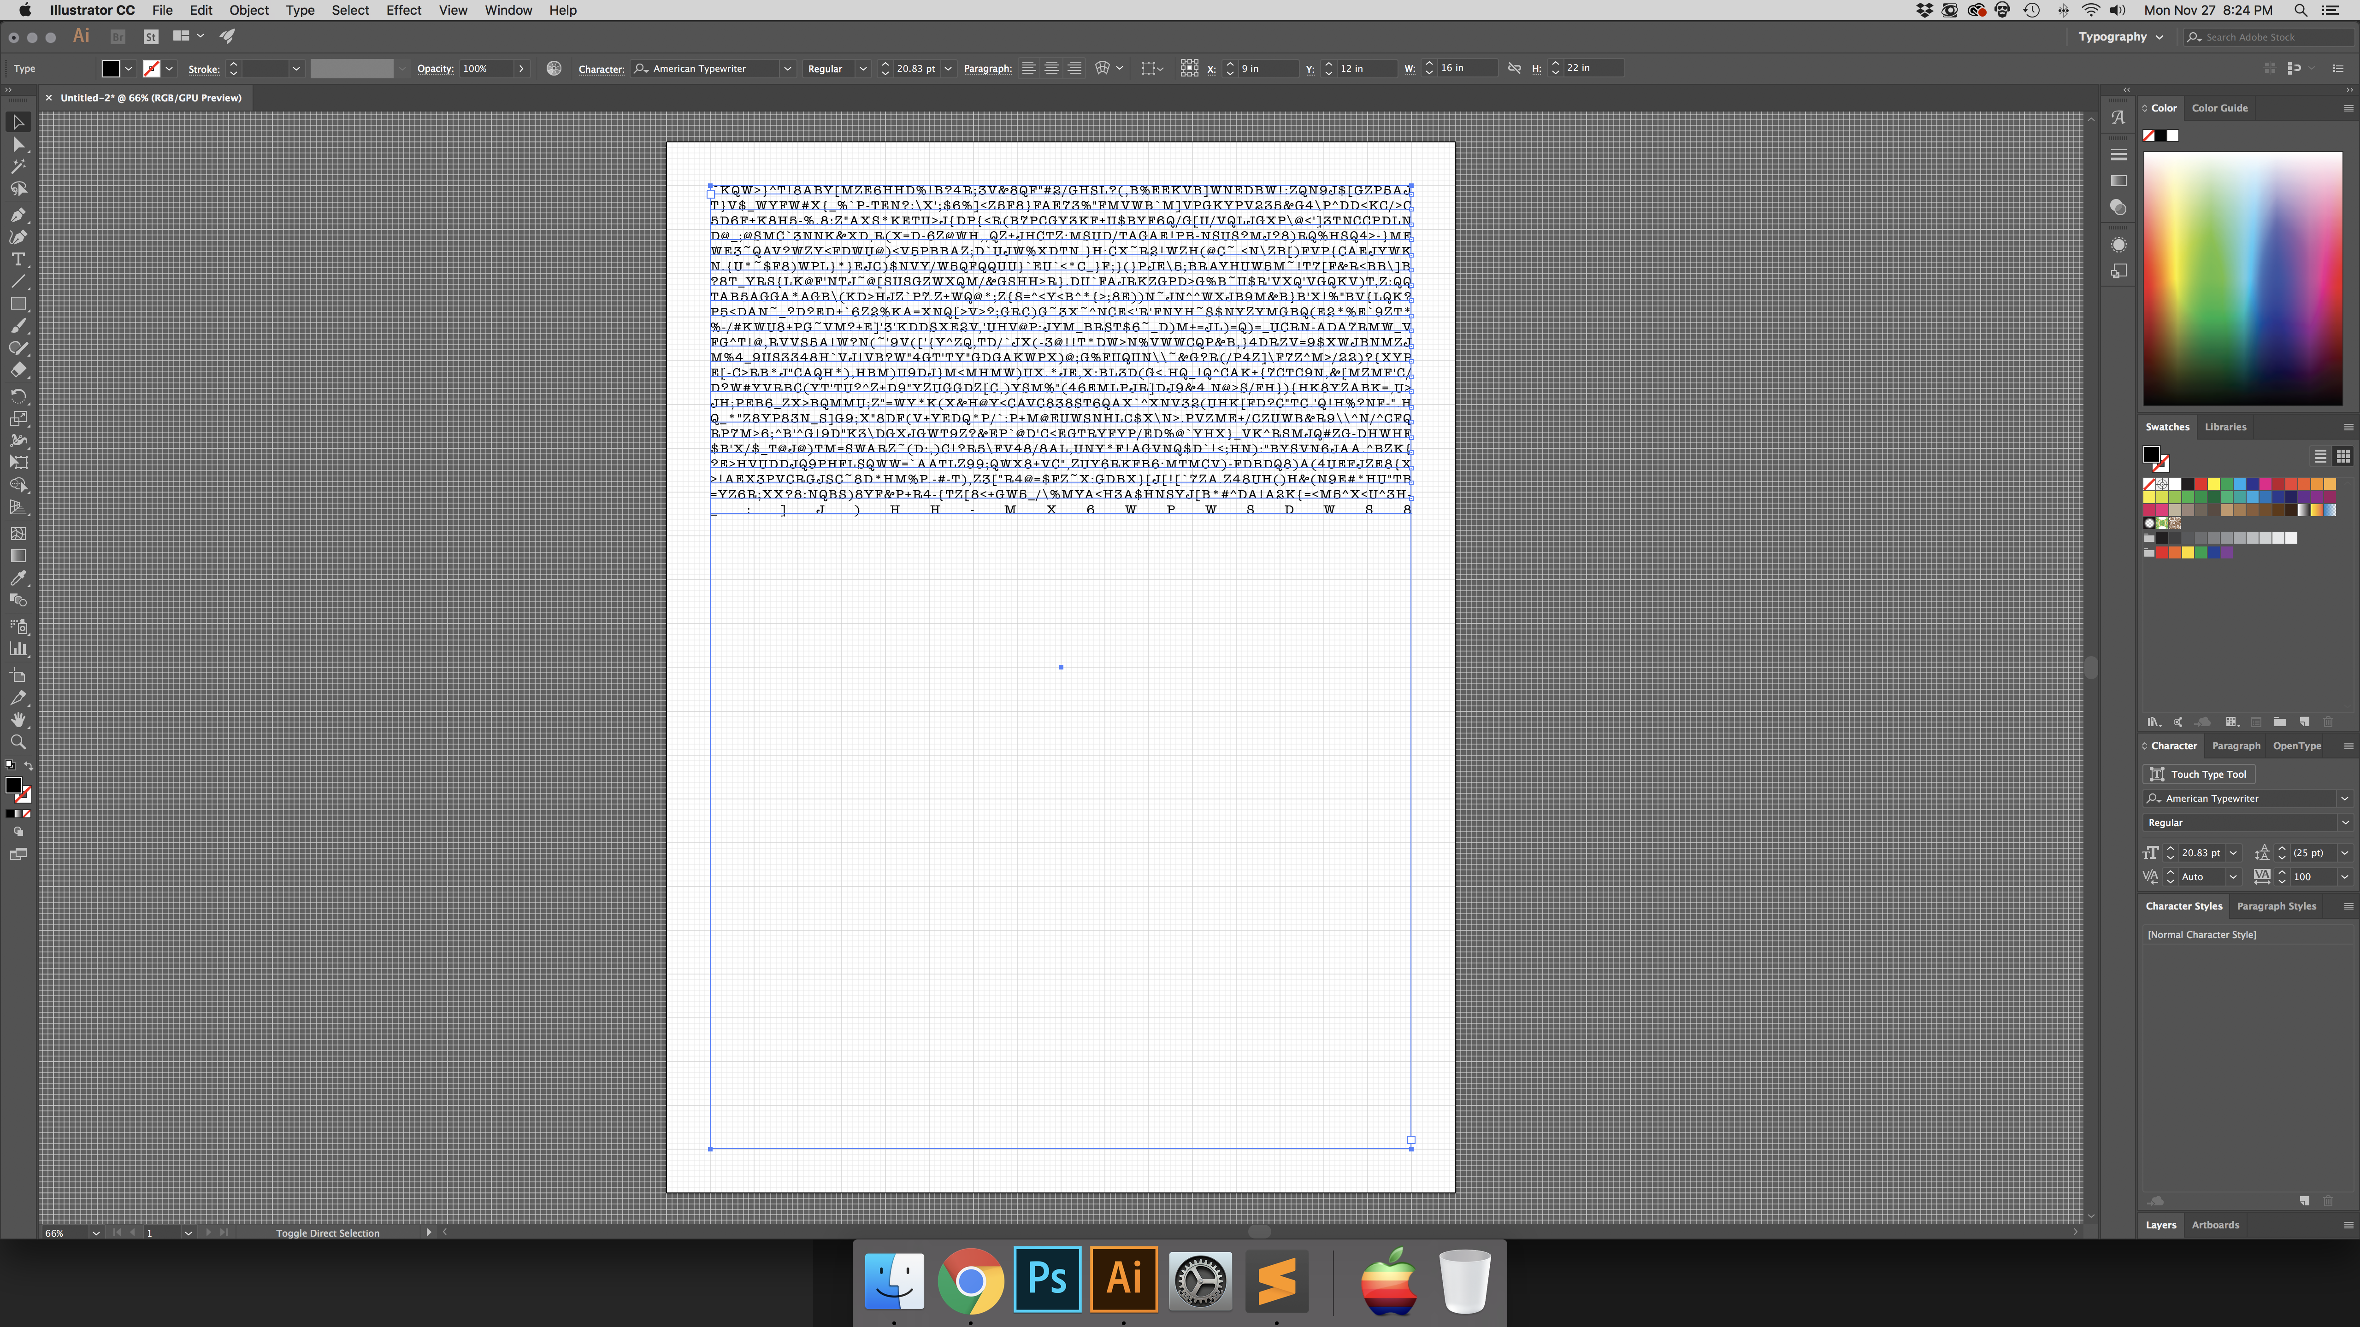Click the Recolor Artwork icon

[x=553, y=68]
